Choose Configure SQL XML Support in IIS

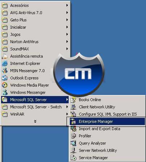point(107,114)
